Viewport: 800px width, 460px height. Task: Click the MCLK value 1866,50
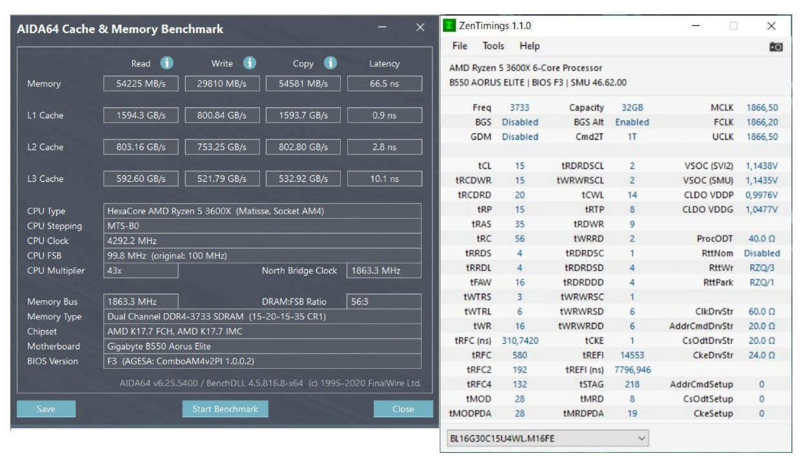pyautogui.click(x=762, y=107)
